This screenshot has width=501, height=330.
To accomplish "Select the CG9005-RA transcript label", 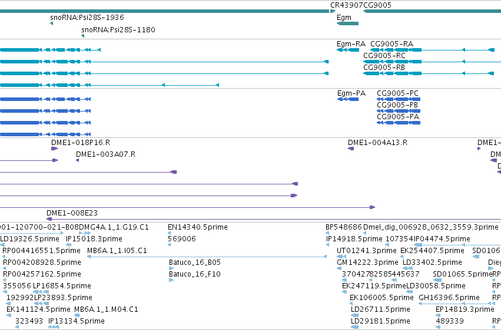I will pos(391,44).
